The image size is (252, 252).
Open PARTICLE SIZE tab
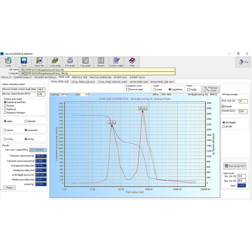[x=80, y=77]
